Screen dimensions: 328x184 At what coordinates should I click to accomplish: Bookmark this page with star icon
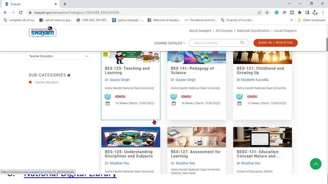267,12
